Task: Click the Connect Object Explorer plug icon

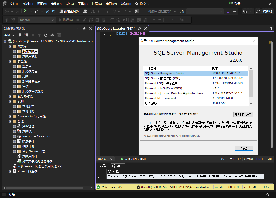Action: coord(19,35)
